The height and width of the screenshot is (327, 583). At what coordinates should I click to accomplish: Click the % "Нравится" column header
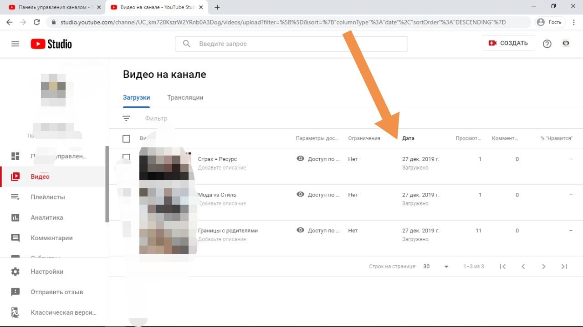coord(557,138)
